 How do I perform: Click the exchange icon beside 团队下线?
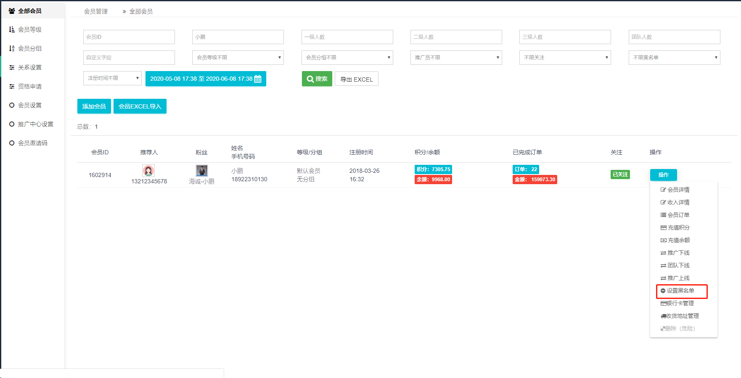click(x=663, y=265)
